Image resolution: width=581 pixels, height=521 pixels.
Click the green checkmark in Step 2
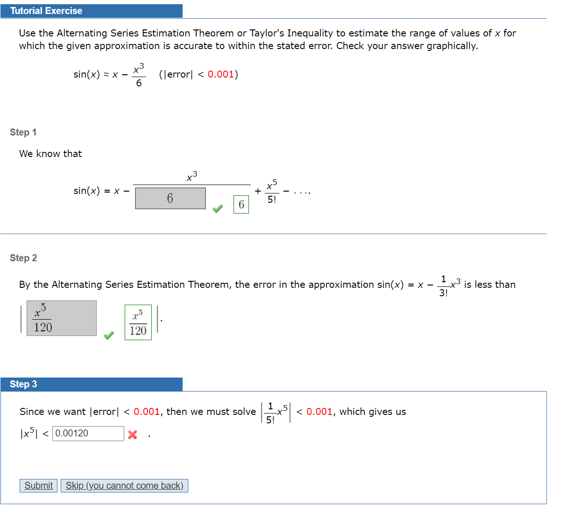pos(108,335)
